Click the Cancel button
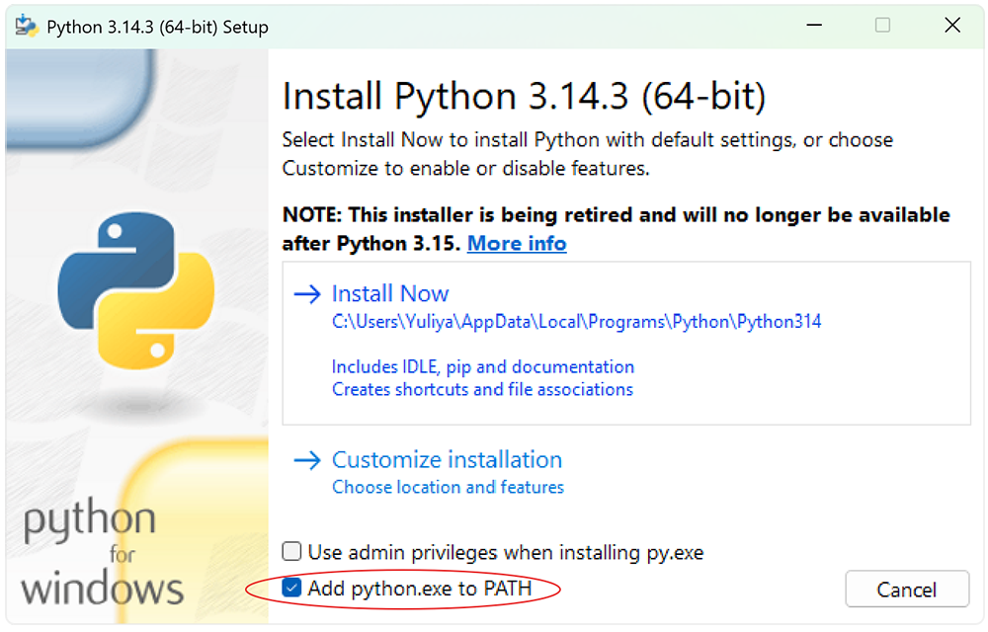This screenshot has width=988, height=632. (x=907, y=589)
